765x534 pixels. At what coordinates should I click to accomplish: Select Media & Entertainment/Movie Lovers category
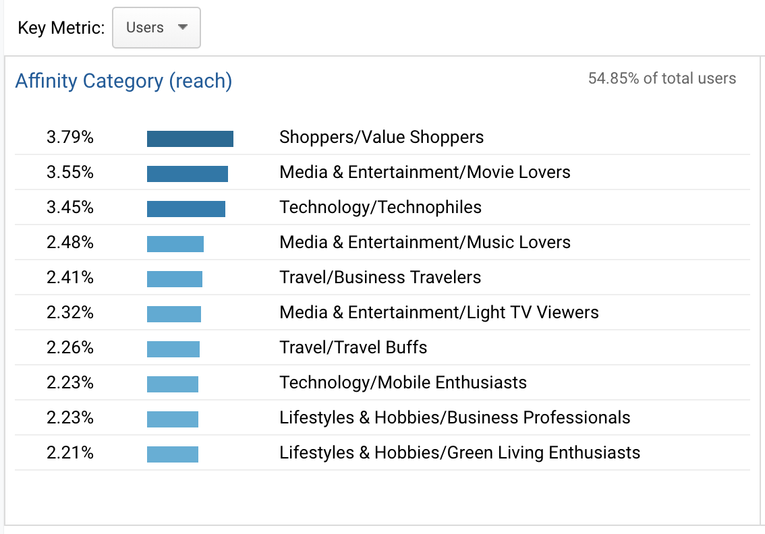(x=425, y=172)
